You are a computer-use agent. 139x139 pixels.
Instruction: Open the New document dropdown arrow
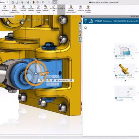click(x=19, y=2)
